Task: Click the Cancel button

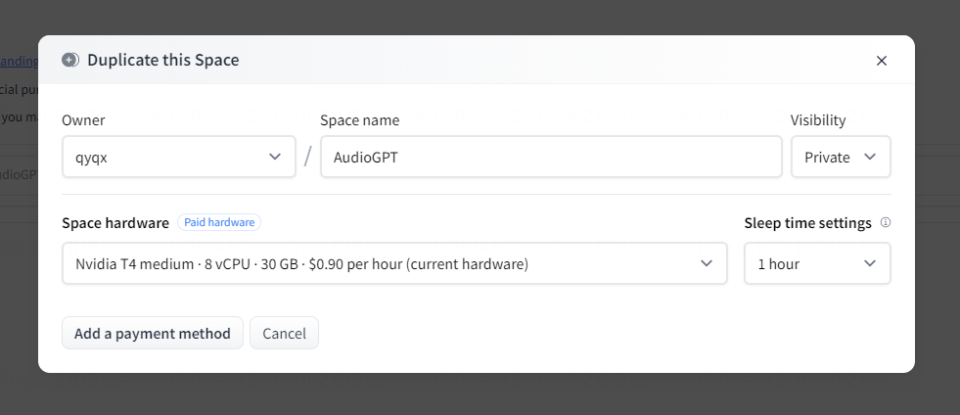Action: tap(284, 333)
